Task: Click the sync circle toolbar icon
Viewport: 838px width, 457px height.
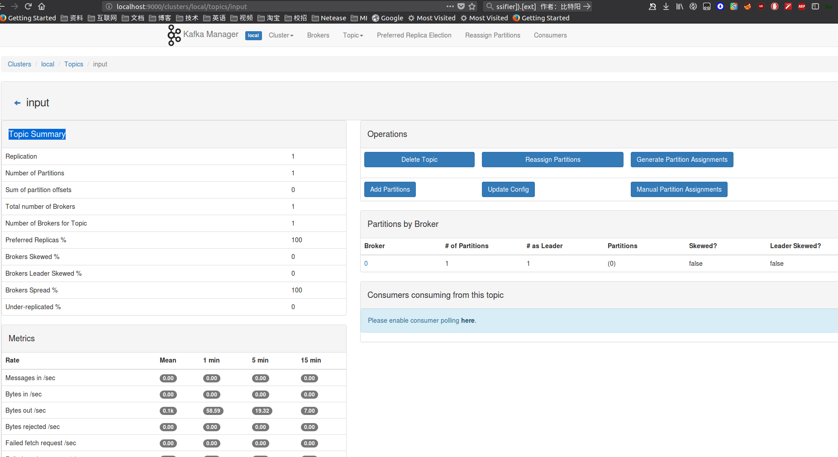Action: click(693, 6)
